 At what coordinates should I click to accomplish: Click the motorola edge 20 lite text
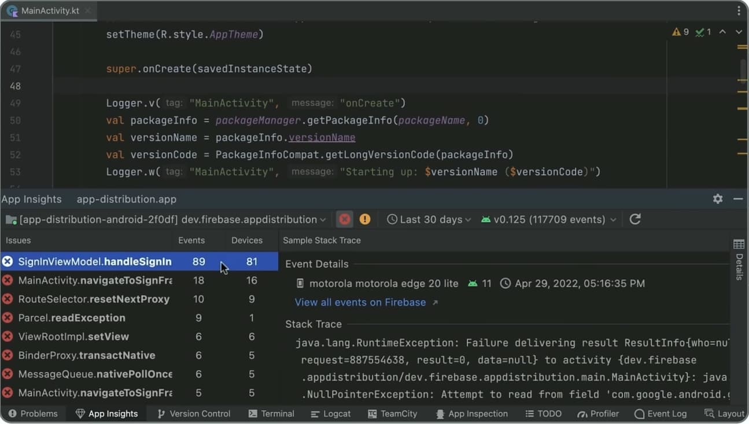[x=384, y=283]
